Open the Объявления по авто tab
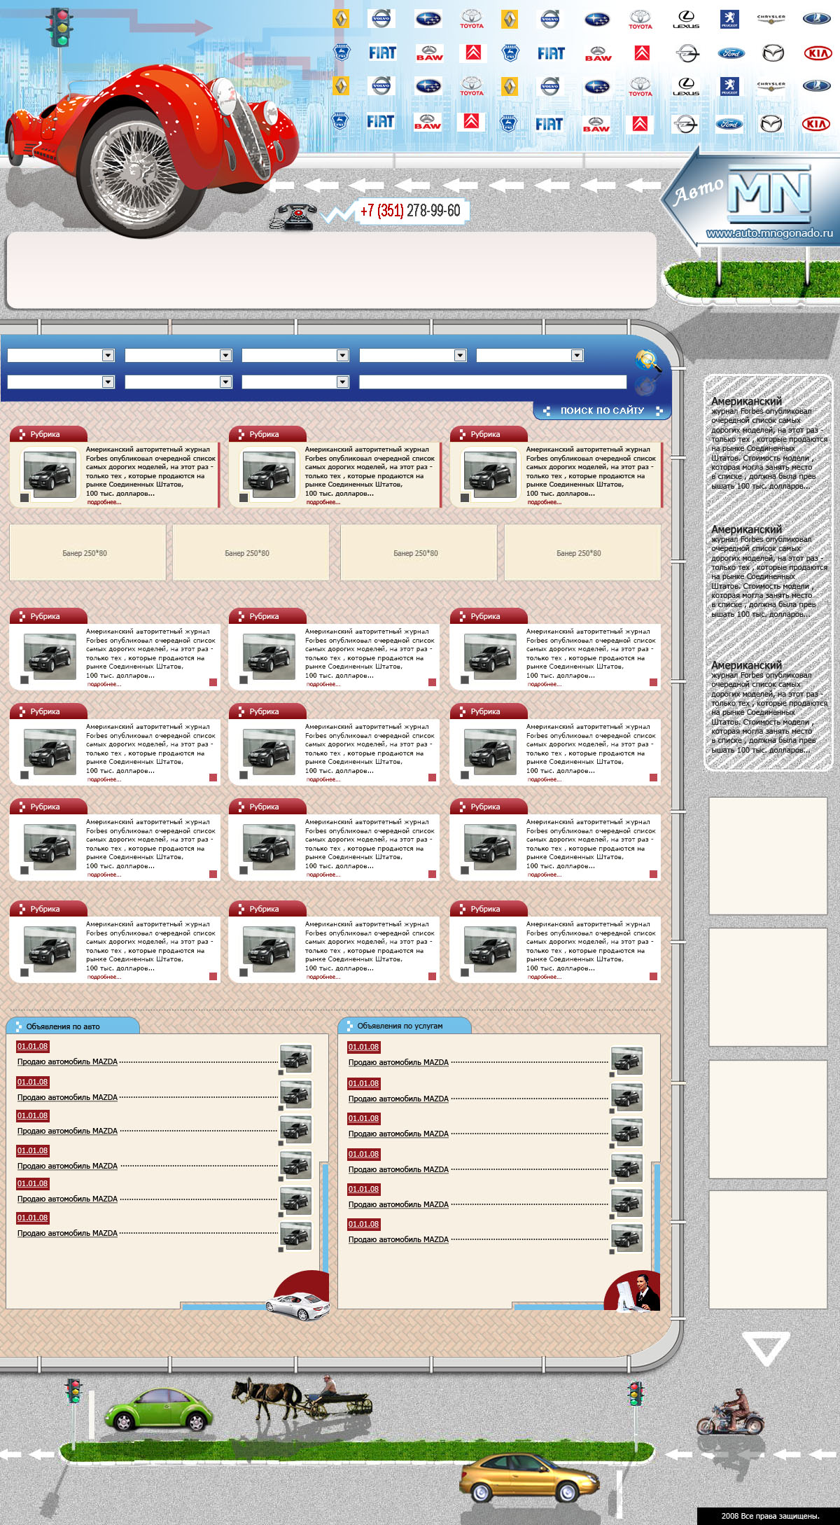This screenshot has height=1525, width=840. pos(73,1026)
